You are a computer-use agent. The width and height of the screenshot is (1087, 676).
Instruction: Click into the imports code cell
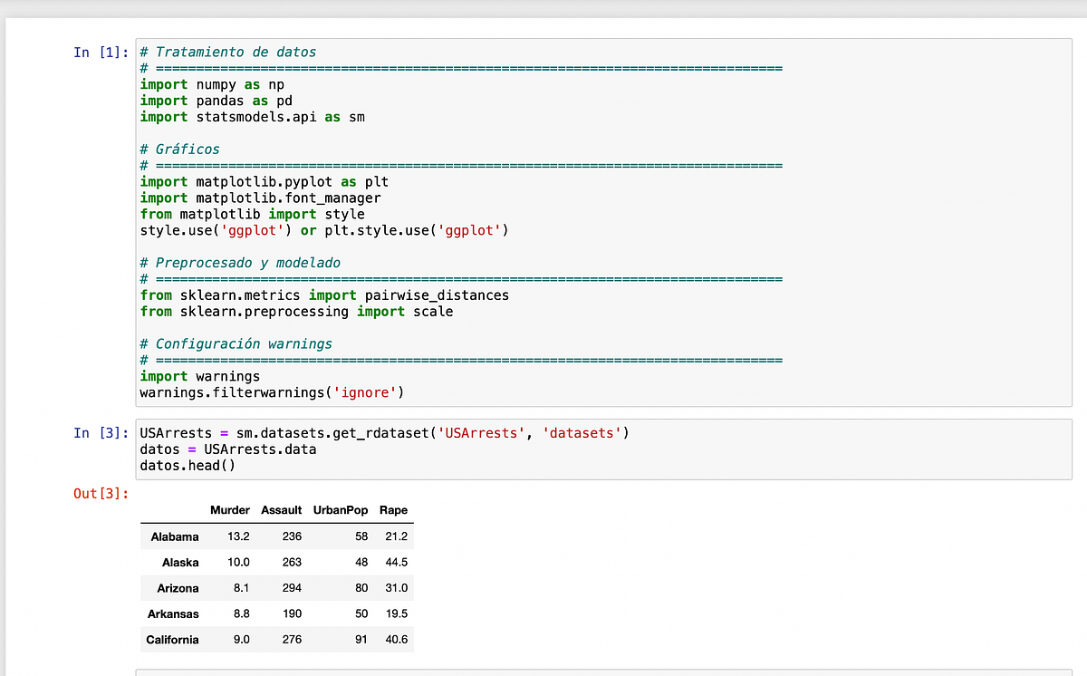[x=603, y=222]
